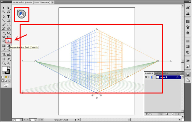192x122 pixels.
Task: Select the Pencil tool
Action: coord(8,25)
